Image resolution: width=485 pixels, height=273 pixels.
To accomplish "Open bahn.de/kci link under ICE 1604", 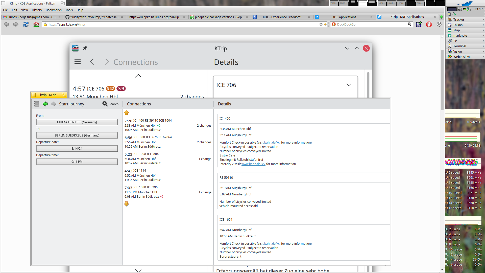I will tap(272, 243).
